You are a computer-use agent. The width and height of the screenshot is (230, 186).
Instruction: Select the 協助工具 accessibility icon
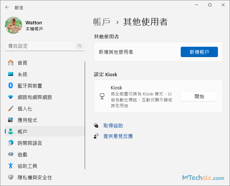tap(11, 166)
